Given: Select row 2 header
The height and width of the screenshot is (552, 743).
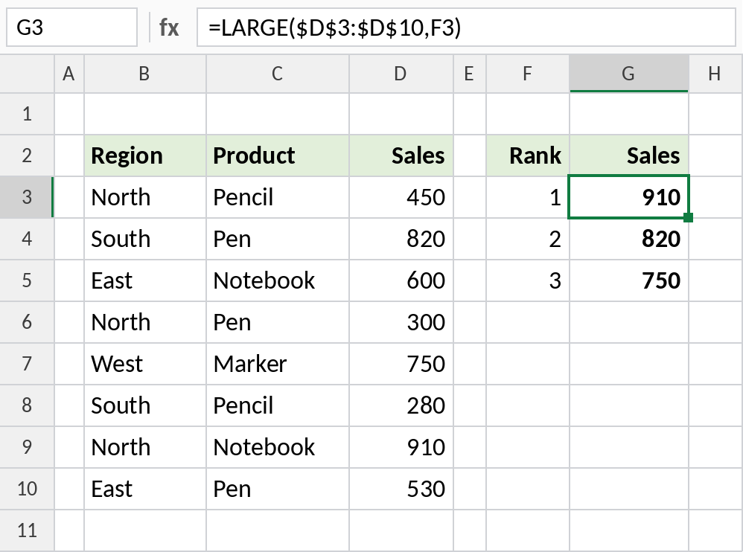Looking at the screenshot, I should coord(27,155).
